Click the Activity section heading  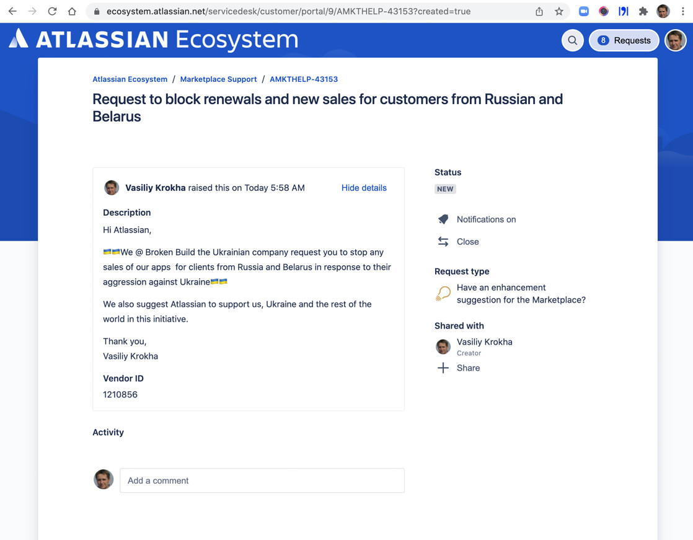pyautogui.click(x=108, y=433)
